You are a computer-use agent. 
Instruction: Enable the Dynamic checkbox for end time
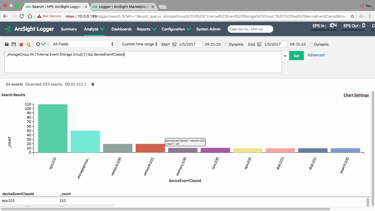point(311,45)
